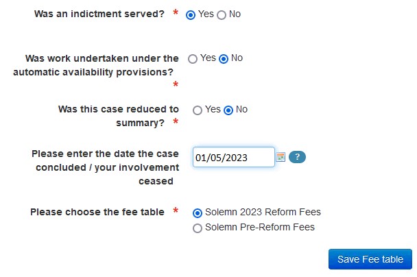Select No radio for case reduced to summary
This screenshot has height=277, width=417.
point(228,110)
